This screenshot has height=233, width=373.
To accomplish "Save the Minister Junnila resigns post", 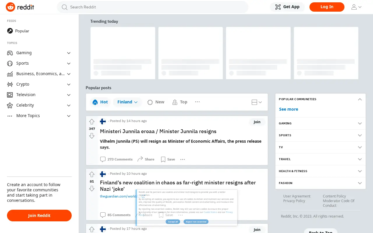I will coord(168,159).
